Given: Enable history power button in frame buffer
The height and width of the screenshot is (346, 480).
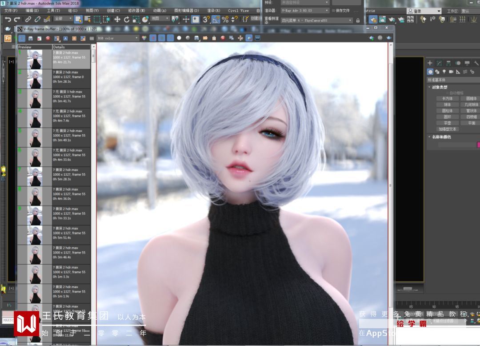Looking at the screenshot, I should (22, 38).
